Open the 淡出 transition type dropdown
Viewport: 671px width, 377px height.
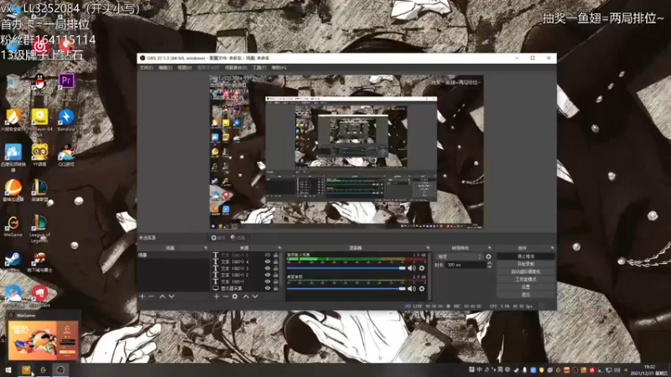pyautogui.click(x=459, y=256)
